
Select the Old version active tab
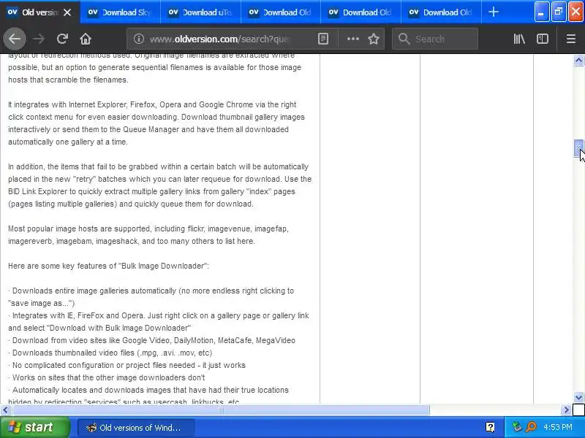40,12
